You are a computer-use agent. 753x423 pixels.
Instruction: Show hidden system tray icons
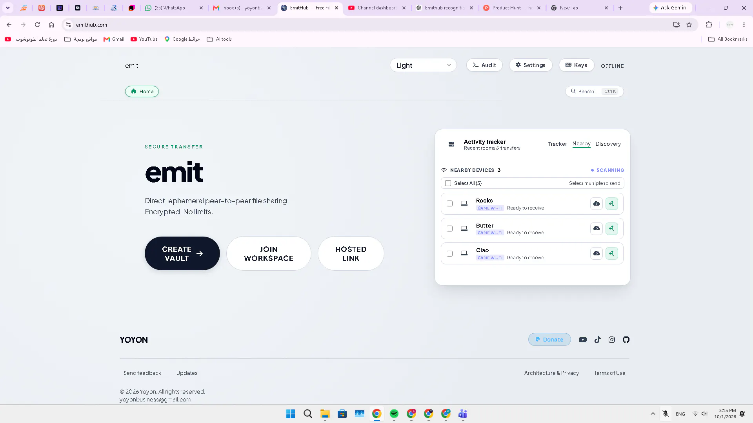653,414
